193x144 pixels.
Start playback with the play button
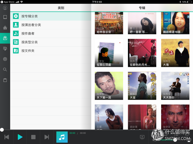point(20,137)
